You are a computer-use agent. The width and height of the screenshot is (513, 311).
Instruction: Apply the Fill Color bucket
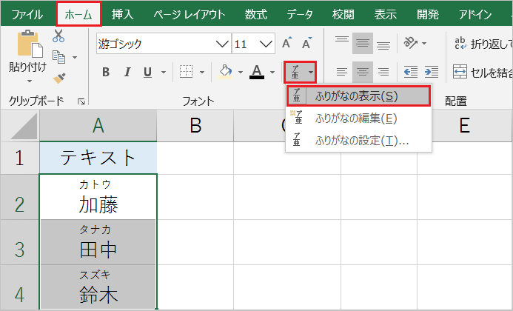click(x=226, y=72)
